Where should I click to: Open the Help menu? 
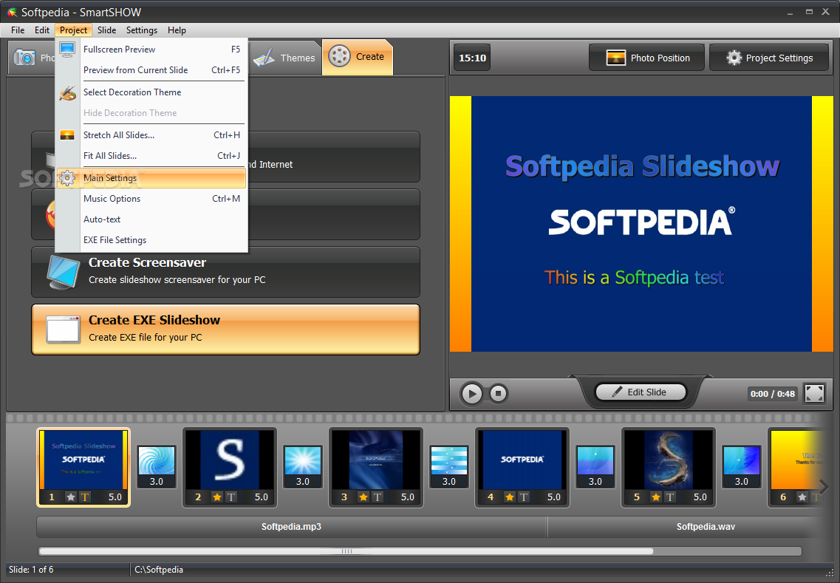coord(177,30)
